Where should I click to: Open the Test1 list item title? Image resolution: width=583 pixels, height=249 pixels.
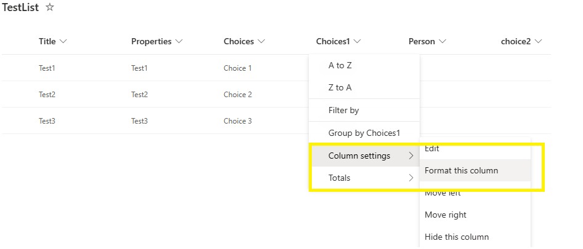point(47,68)
